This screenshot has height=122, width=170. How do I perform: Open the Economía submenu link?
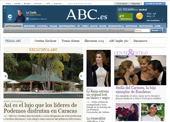28,30
